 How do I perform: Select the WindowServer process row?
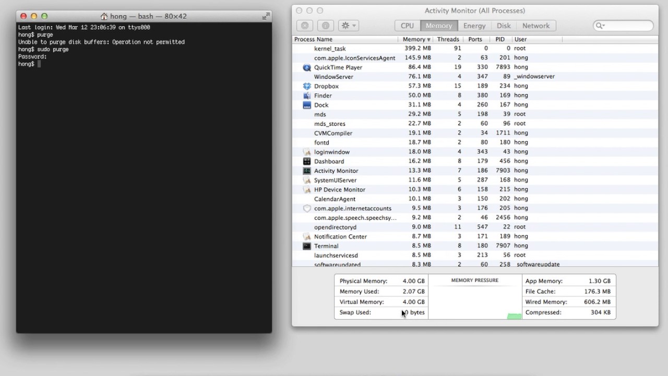coord(475,77)
